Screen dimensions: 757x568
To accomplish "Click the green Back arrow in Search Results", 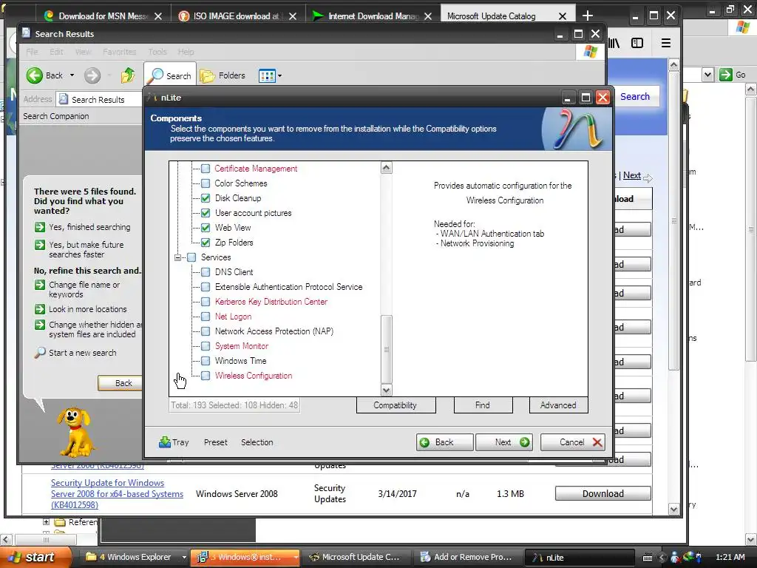I will click(x=35, y=75).
